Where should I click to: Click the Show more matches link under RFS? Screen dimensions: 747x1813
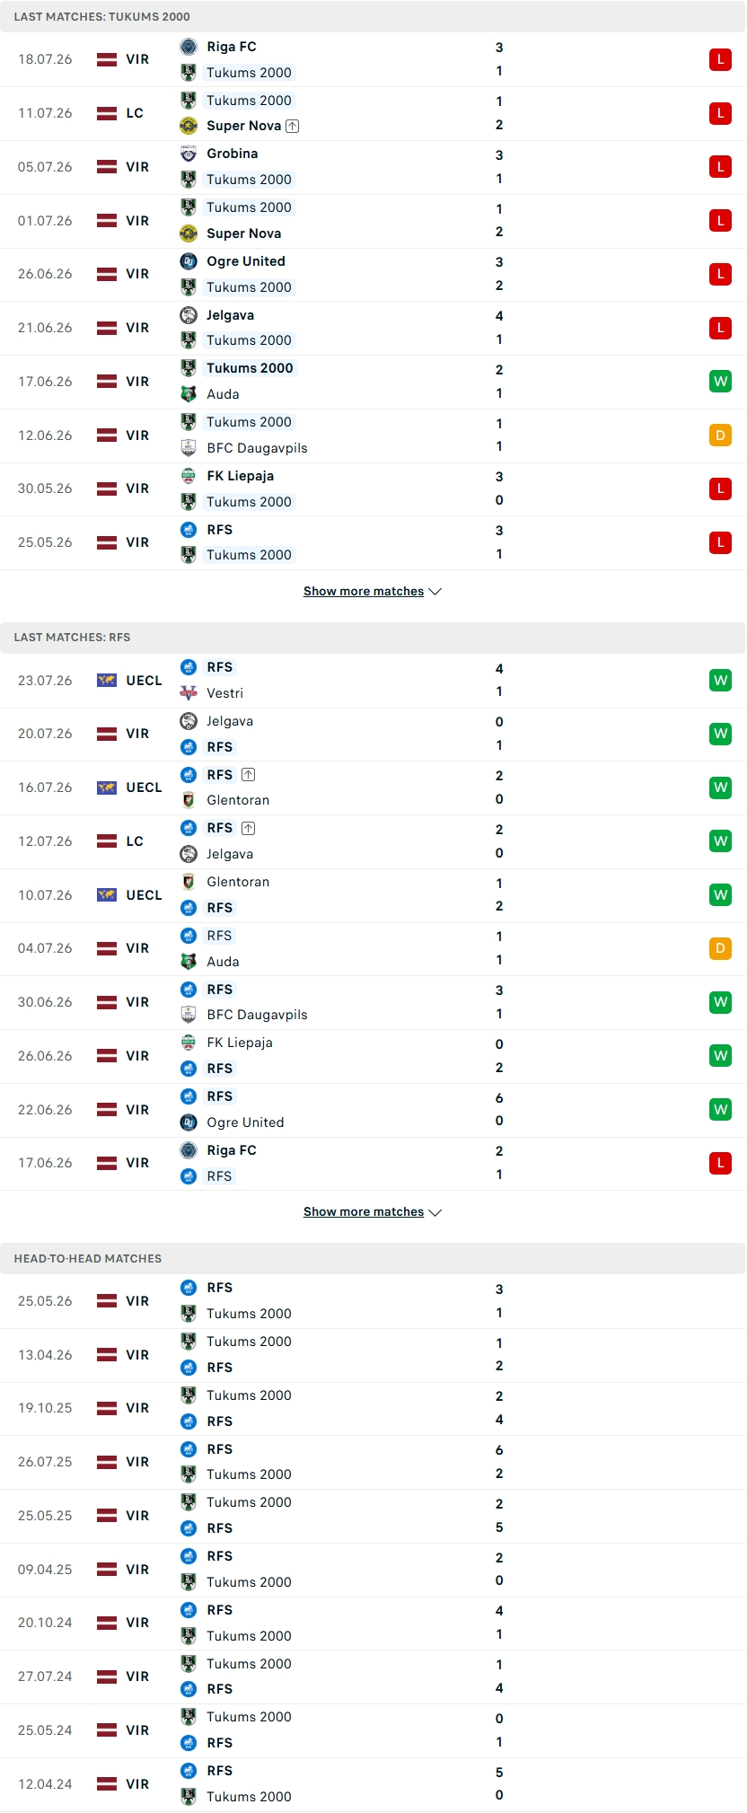(364, 1211)
